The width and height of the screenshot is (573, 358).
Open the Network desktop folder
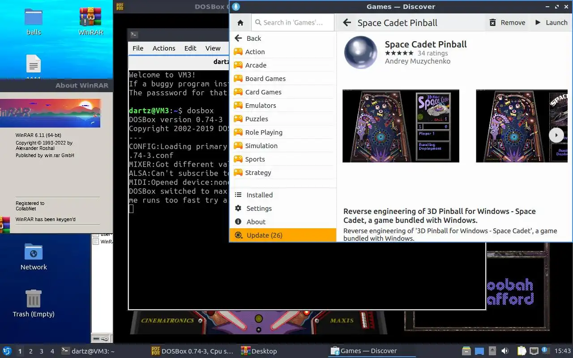(x=34, y=257)
